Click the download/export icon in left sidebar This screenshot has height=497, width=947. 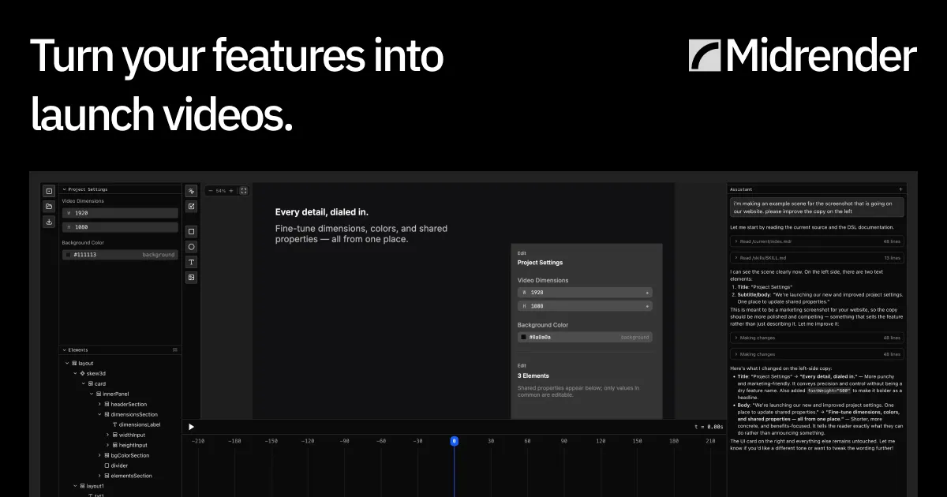(49, 222)
